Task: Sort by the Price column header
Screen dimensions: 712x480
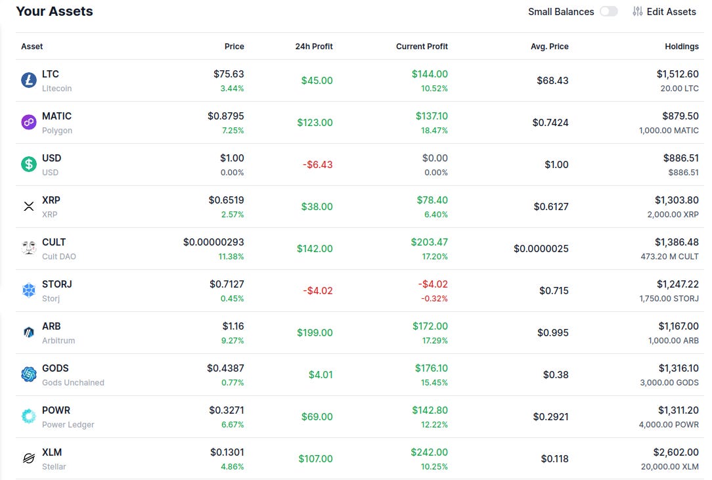Action: [234, 47]
